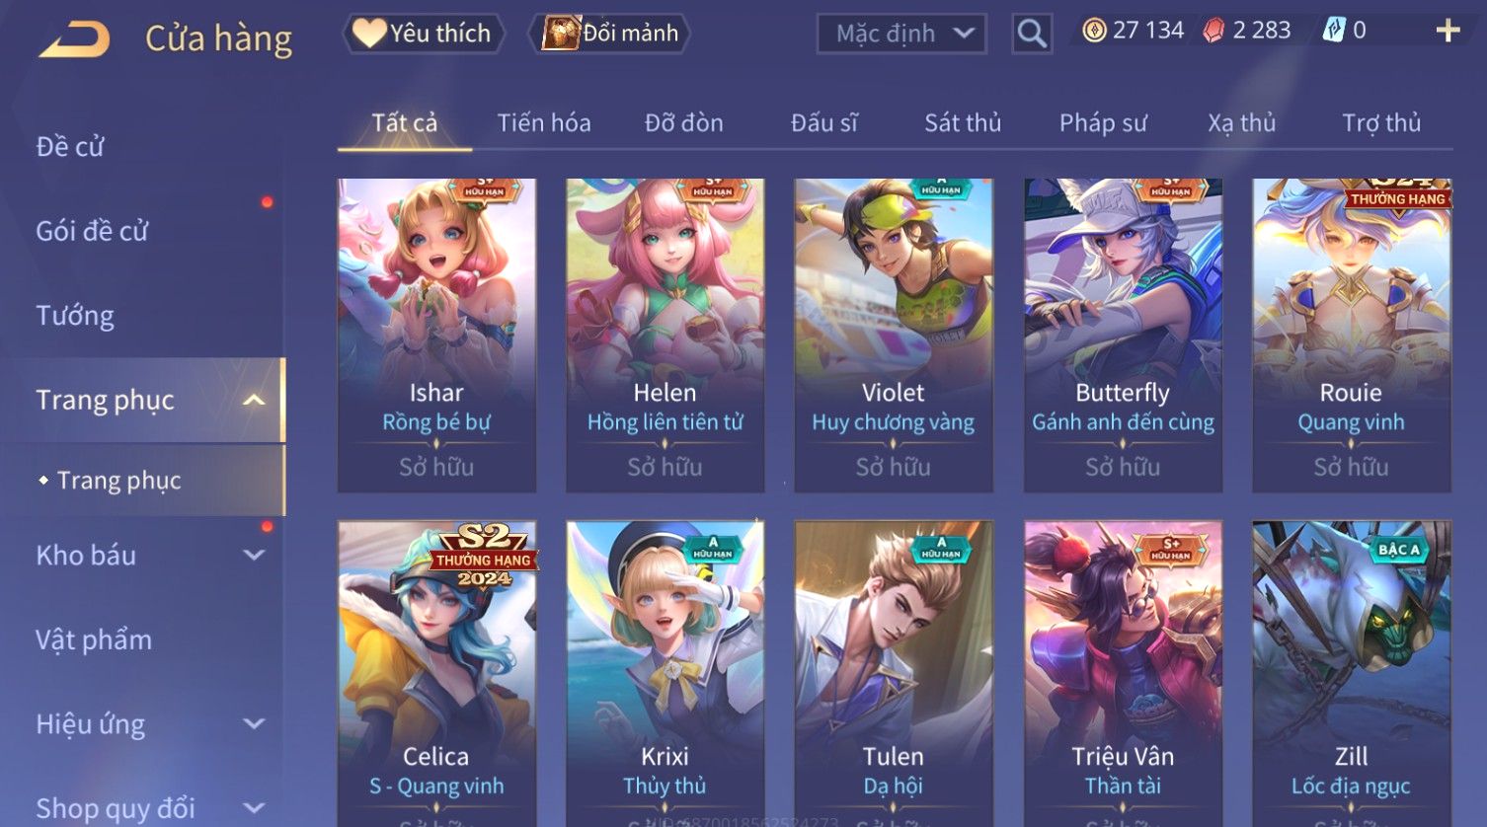
Task: Select the Pháp sư tab
Action: click(1103, 123)
